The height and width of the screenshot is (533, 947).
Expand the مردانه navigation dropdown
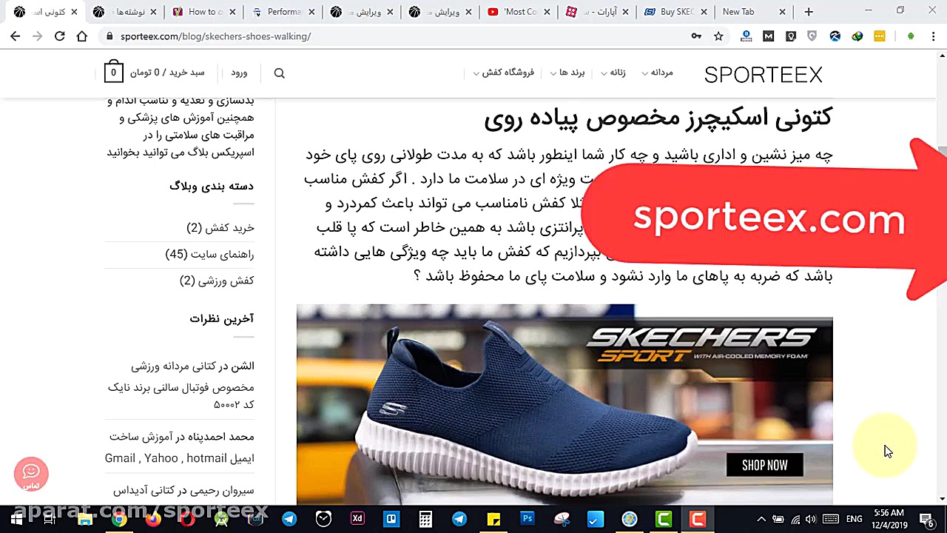(662, 73)
